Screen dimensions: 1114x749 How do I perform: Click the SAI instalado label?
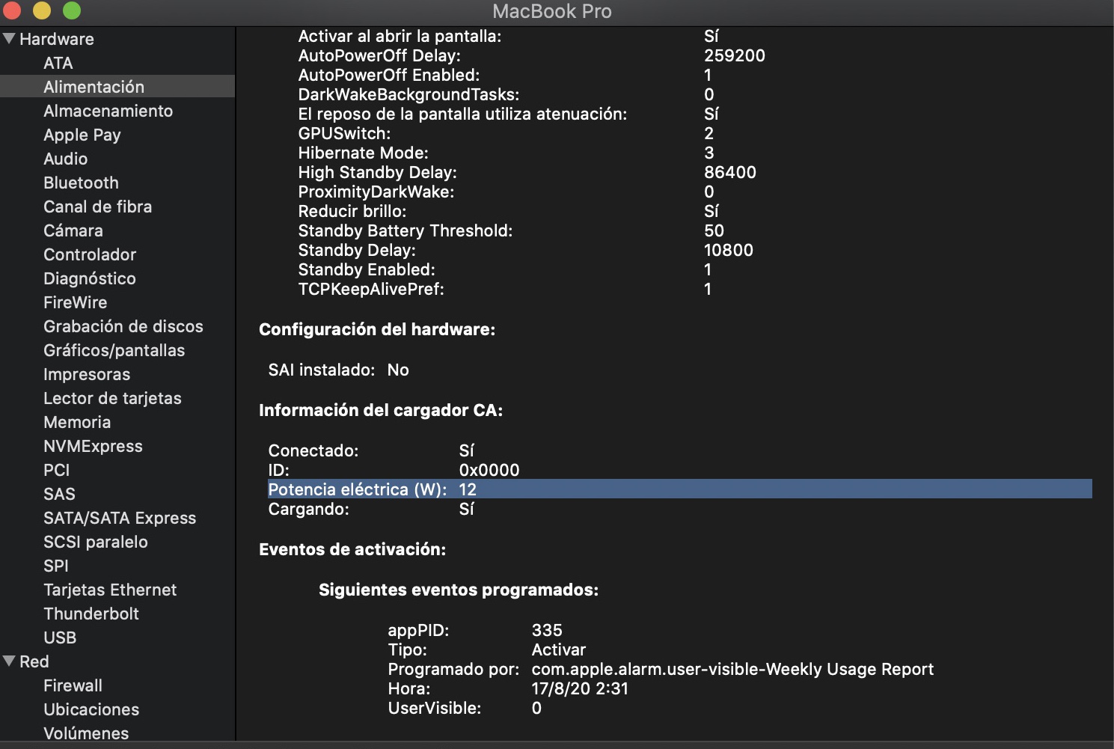click(x=322, y=370)
